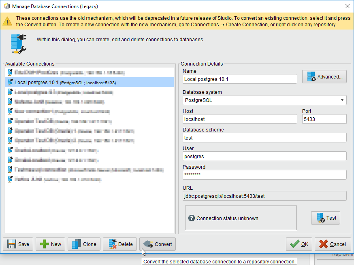This screenshot has height=265, width=354.
Task: Click the green plus icon in the New button
Action: 44,244
